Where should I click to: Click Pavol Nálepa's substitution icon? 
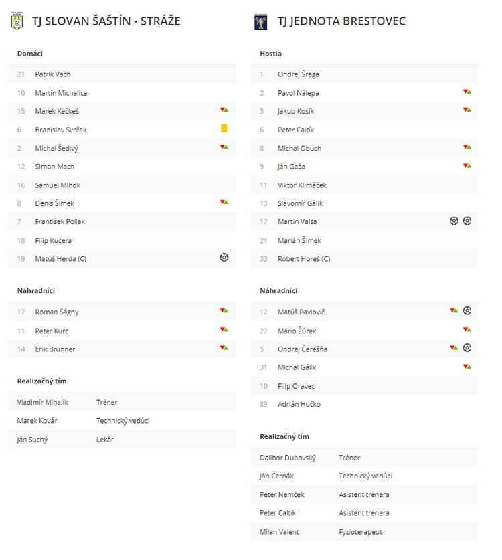[x=467, y=92]
